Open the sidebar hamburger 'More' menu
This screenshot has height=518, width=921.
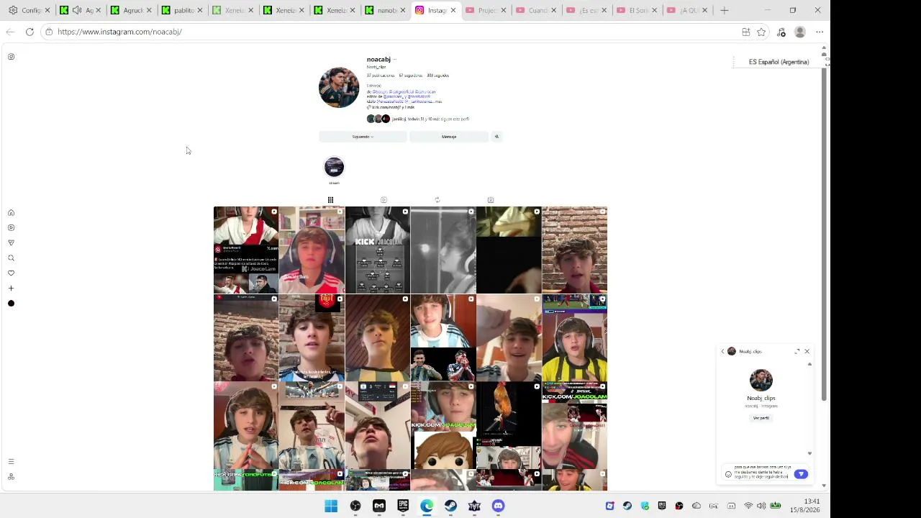point(11,461)
